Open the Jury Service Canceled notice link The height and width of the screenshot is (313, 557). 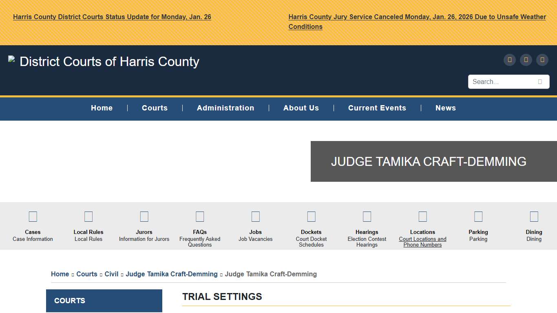click(x=417, y=17)
